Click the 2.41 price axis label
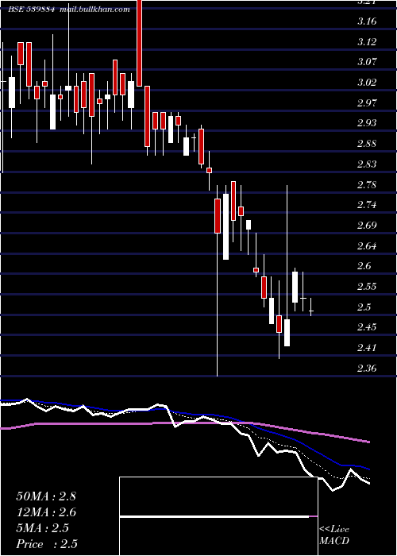The height and width of the screenshot is (556, 397). pyautogui.click(x=367, y=348)
